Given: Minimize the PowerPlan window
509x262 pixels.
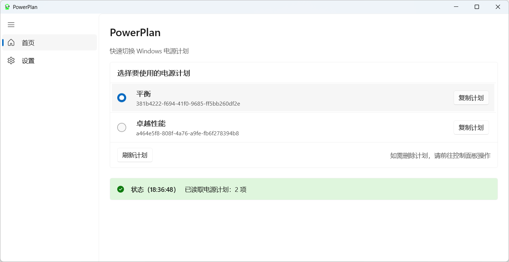Looking at the screenshot, I should coord(456,7).
